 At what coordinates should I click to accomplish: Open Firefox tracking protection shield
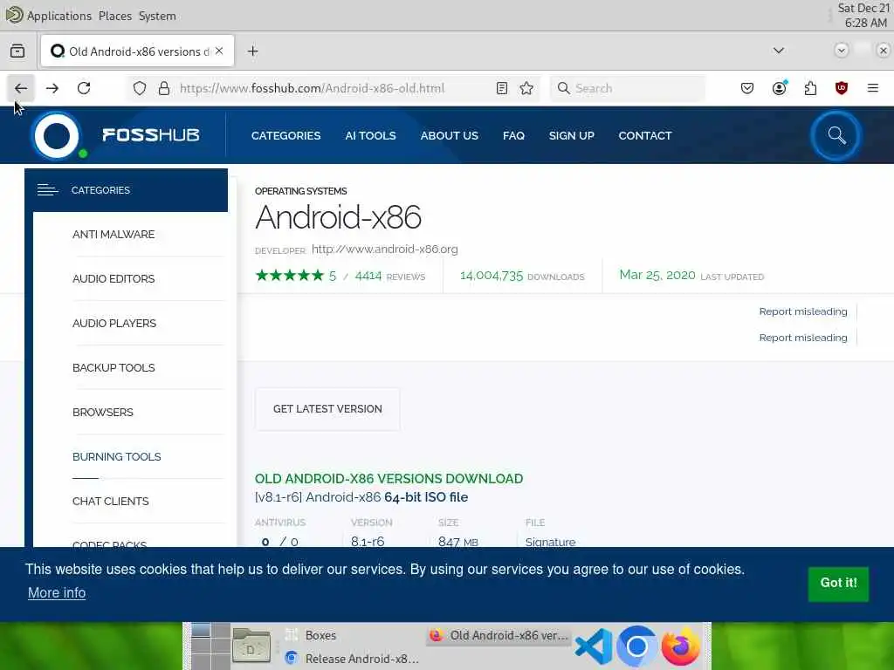140,88
